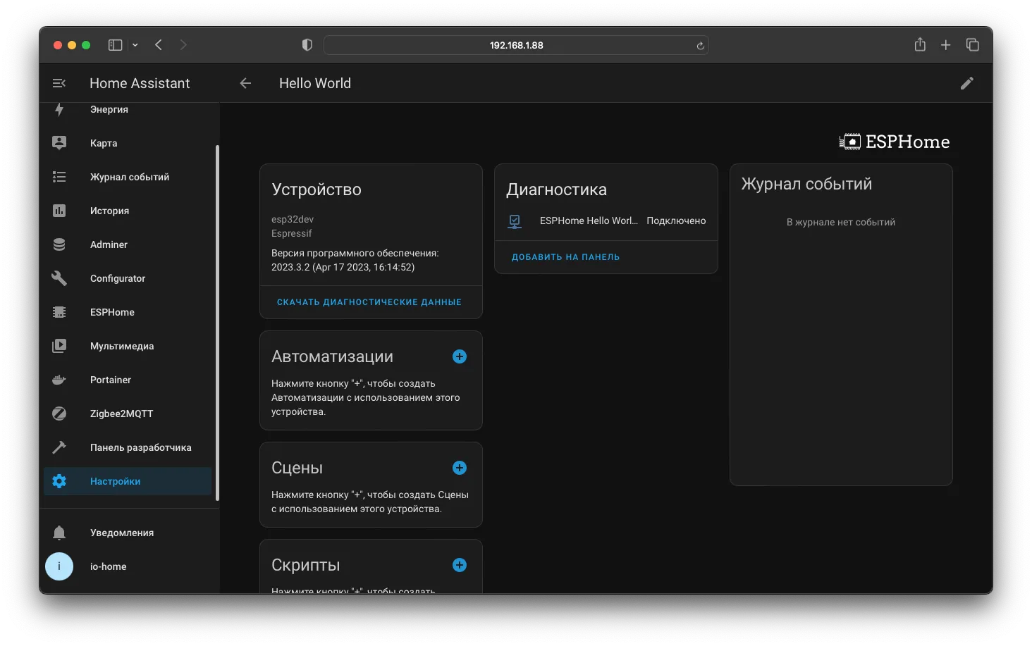Image resolution: width=1032 pixels, height=646 pixels.
Task: Click the Portainer docker icon
Action: tap(59, 380)
